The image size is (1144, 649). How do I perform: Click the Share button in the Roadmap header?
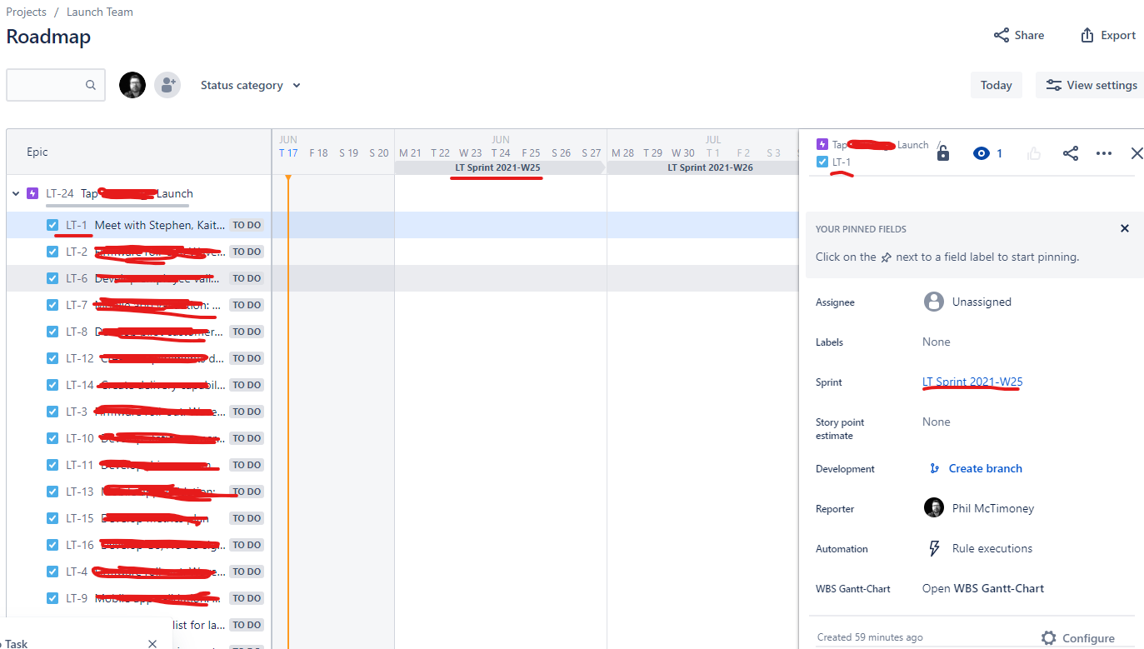[1019, 35]
